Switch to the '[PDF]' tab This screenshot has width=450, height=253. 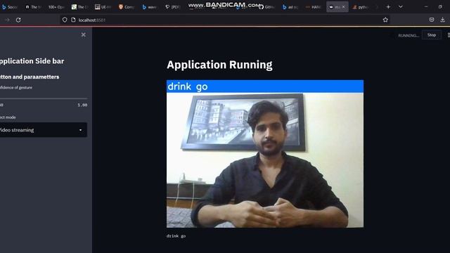173,7
